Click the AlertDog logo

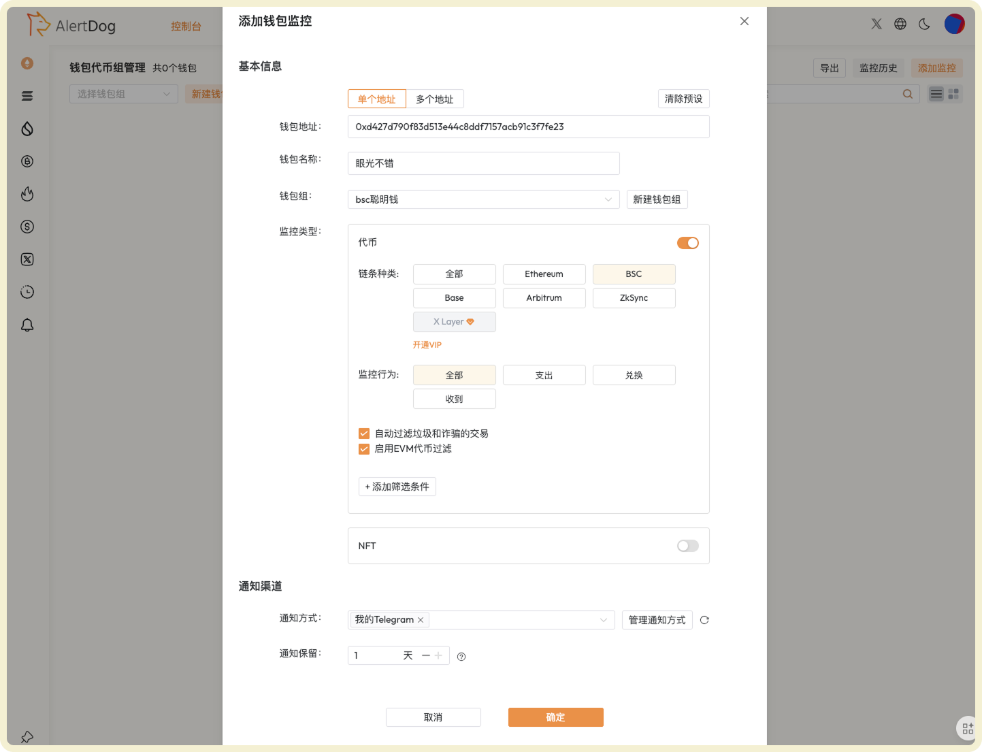pyautogui.click(x=71, y=24)
